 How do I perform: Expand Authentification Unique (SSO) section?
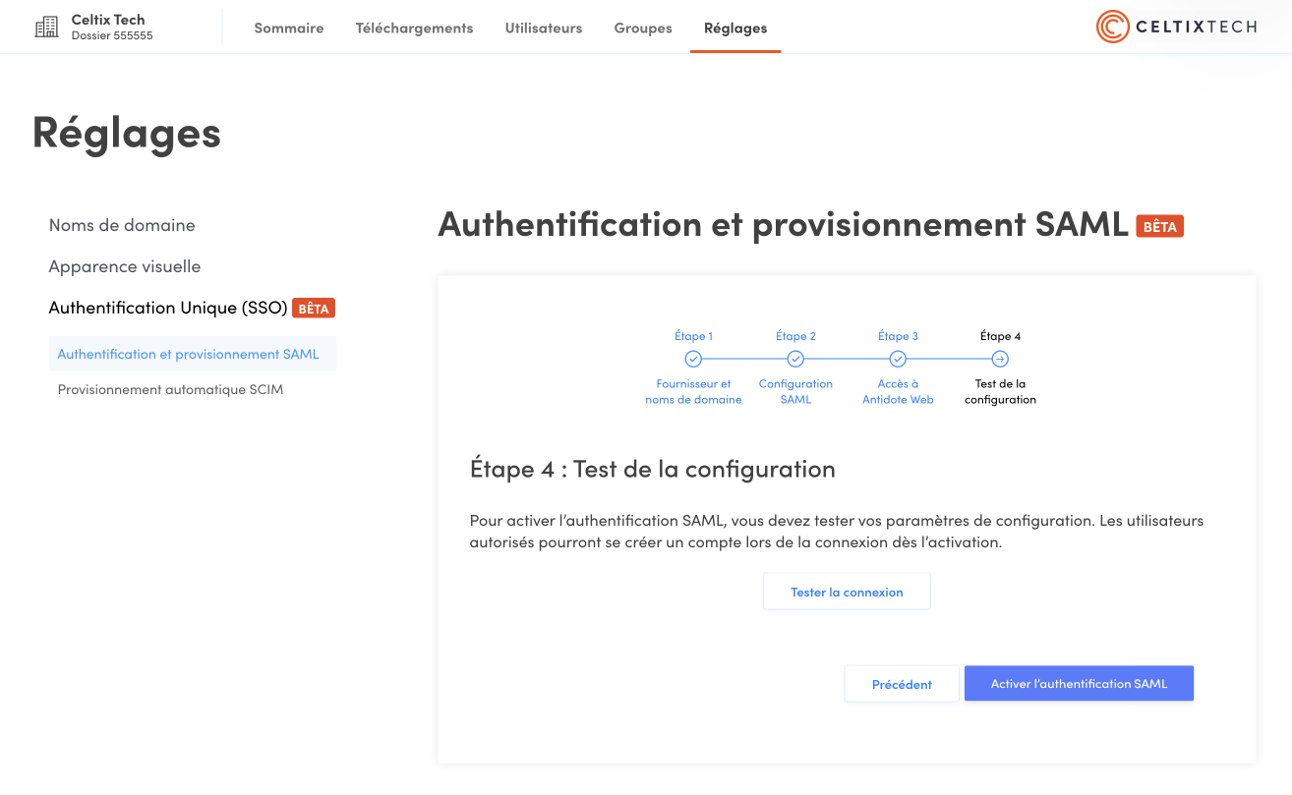(x=168, y=308)
